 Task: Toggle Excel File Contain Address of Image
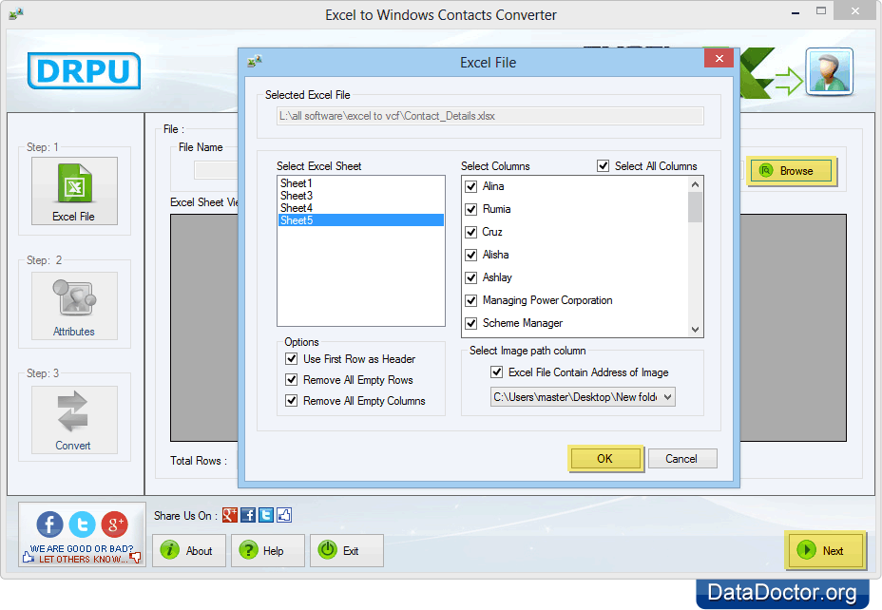(497, 372)
